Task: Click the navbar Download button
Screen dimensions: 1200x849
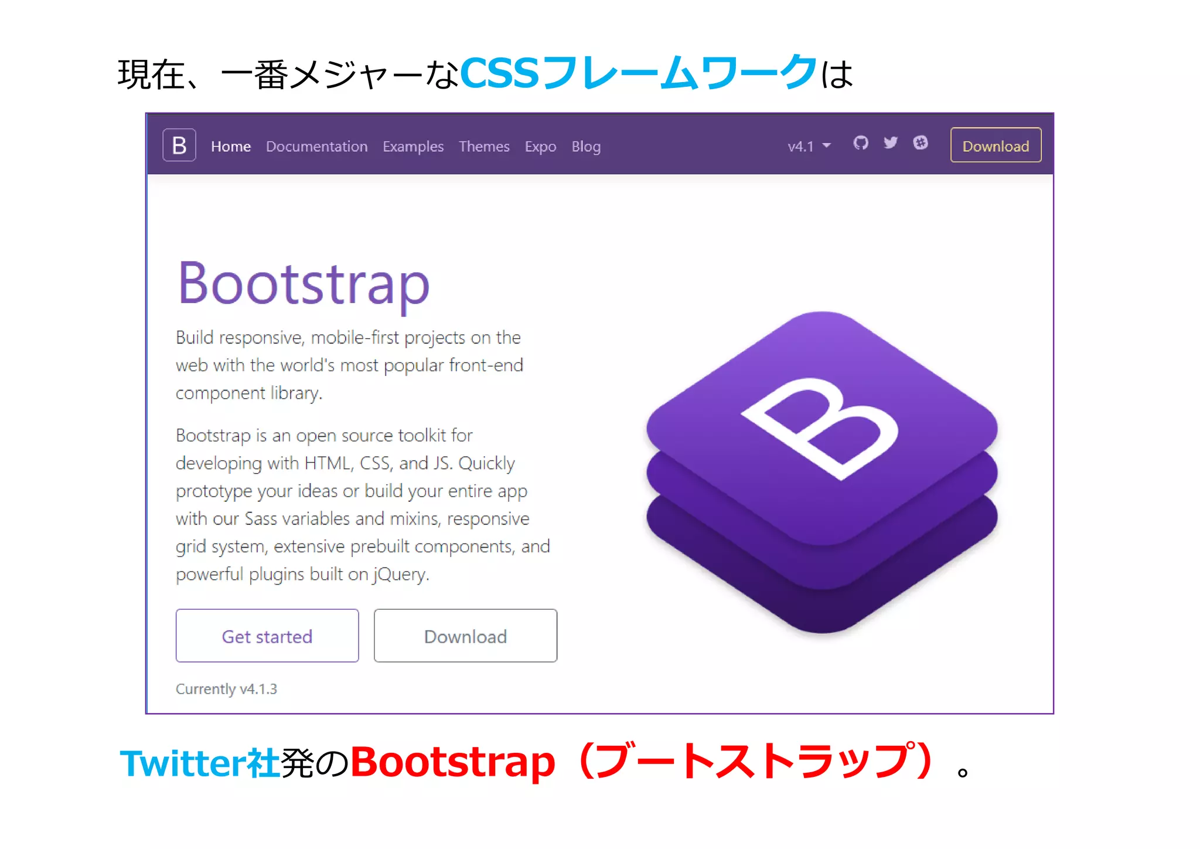Action: (996, 145)
